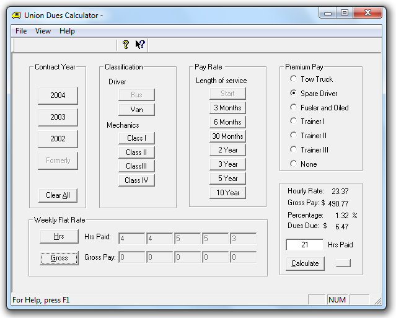
Task: Open the Help menu
Action: pyautogui.click(x=67, y=31)
